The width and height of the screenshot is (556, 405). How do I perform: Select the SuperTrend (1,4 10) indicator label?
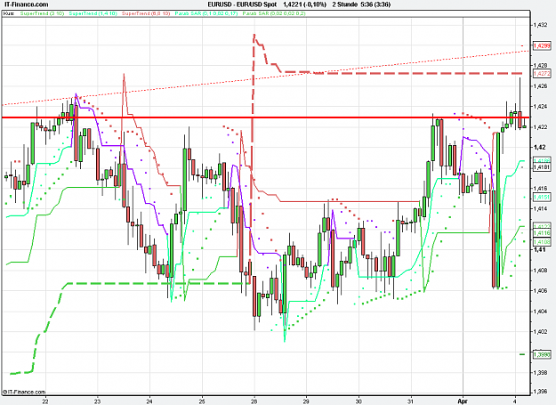[x=93, y=13]
